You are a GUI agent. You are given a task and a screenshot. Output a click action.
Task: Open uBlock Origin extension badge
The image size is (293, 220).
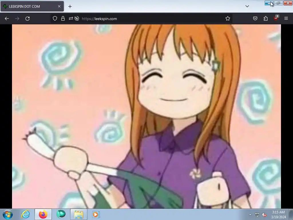coord(276,18)
